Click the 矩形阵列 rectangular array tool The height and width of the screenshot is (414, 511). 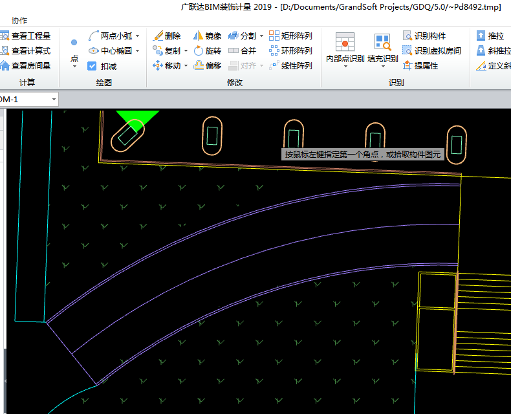click(x=290, y=36)
